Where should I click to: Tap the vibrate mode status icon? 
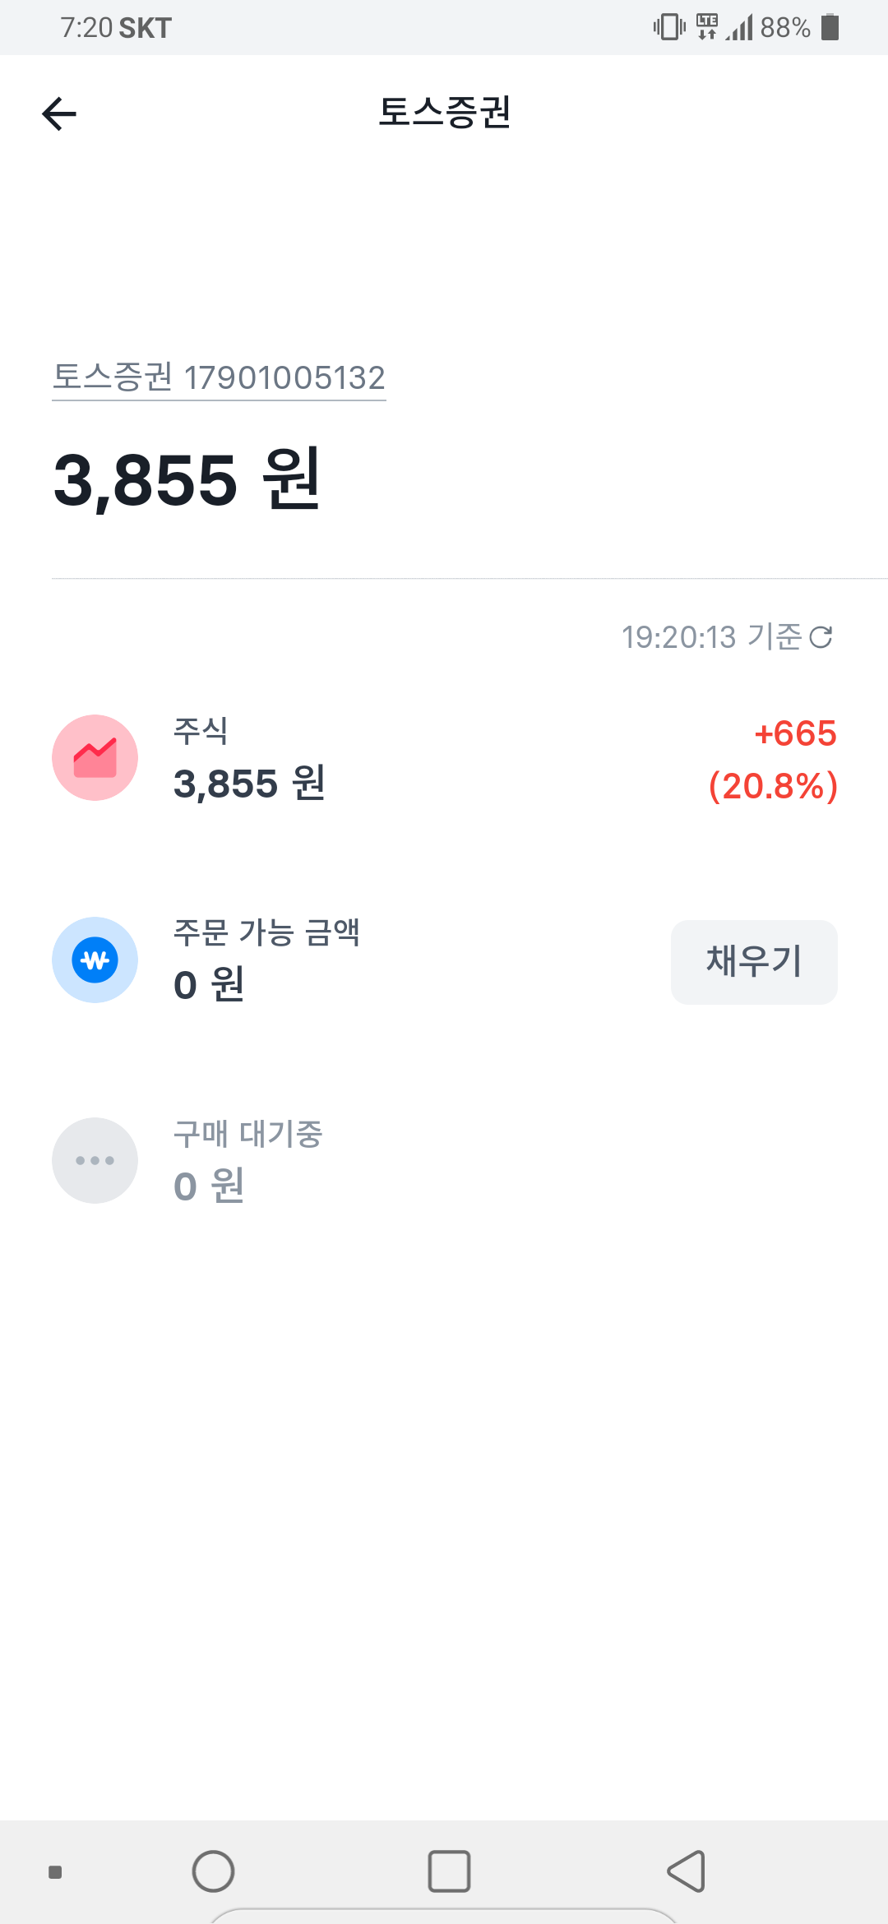click(669, 27)
